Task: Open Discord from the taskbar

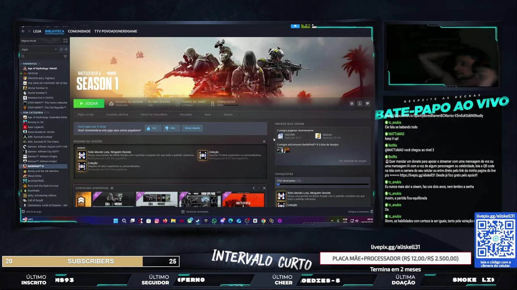Action: tap(223, 221)
